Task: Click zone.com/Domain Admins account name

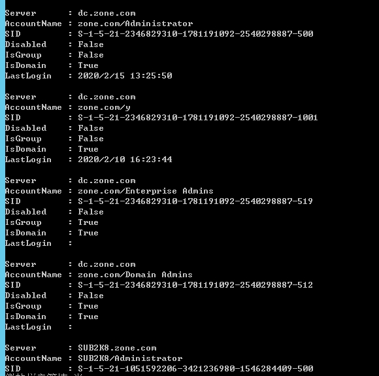Action: pyautogui.click(x=135, y=275)
